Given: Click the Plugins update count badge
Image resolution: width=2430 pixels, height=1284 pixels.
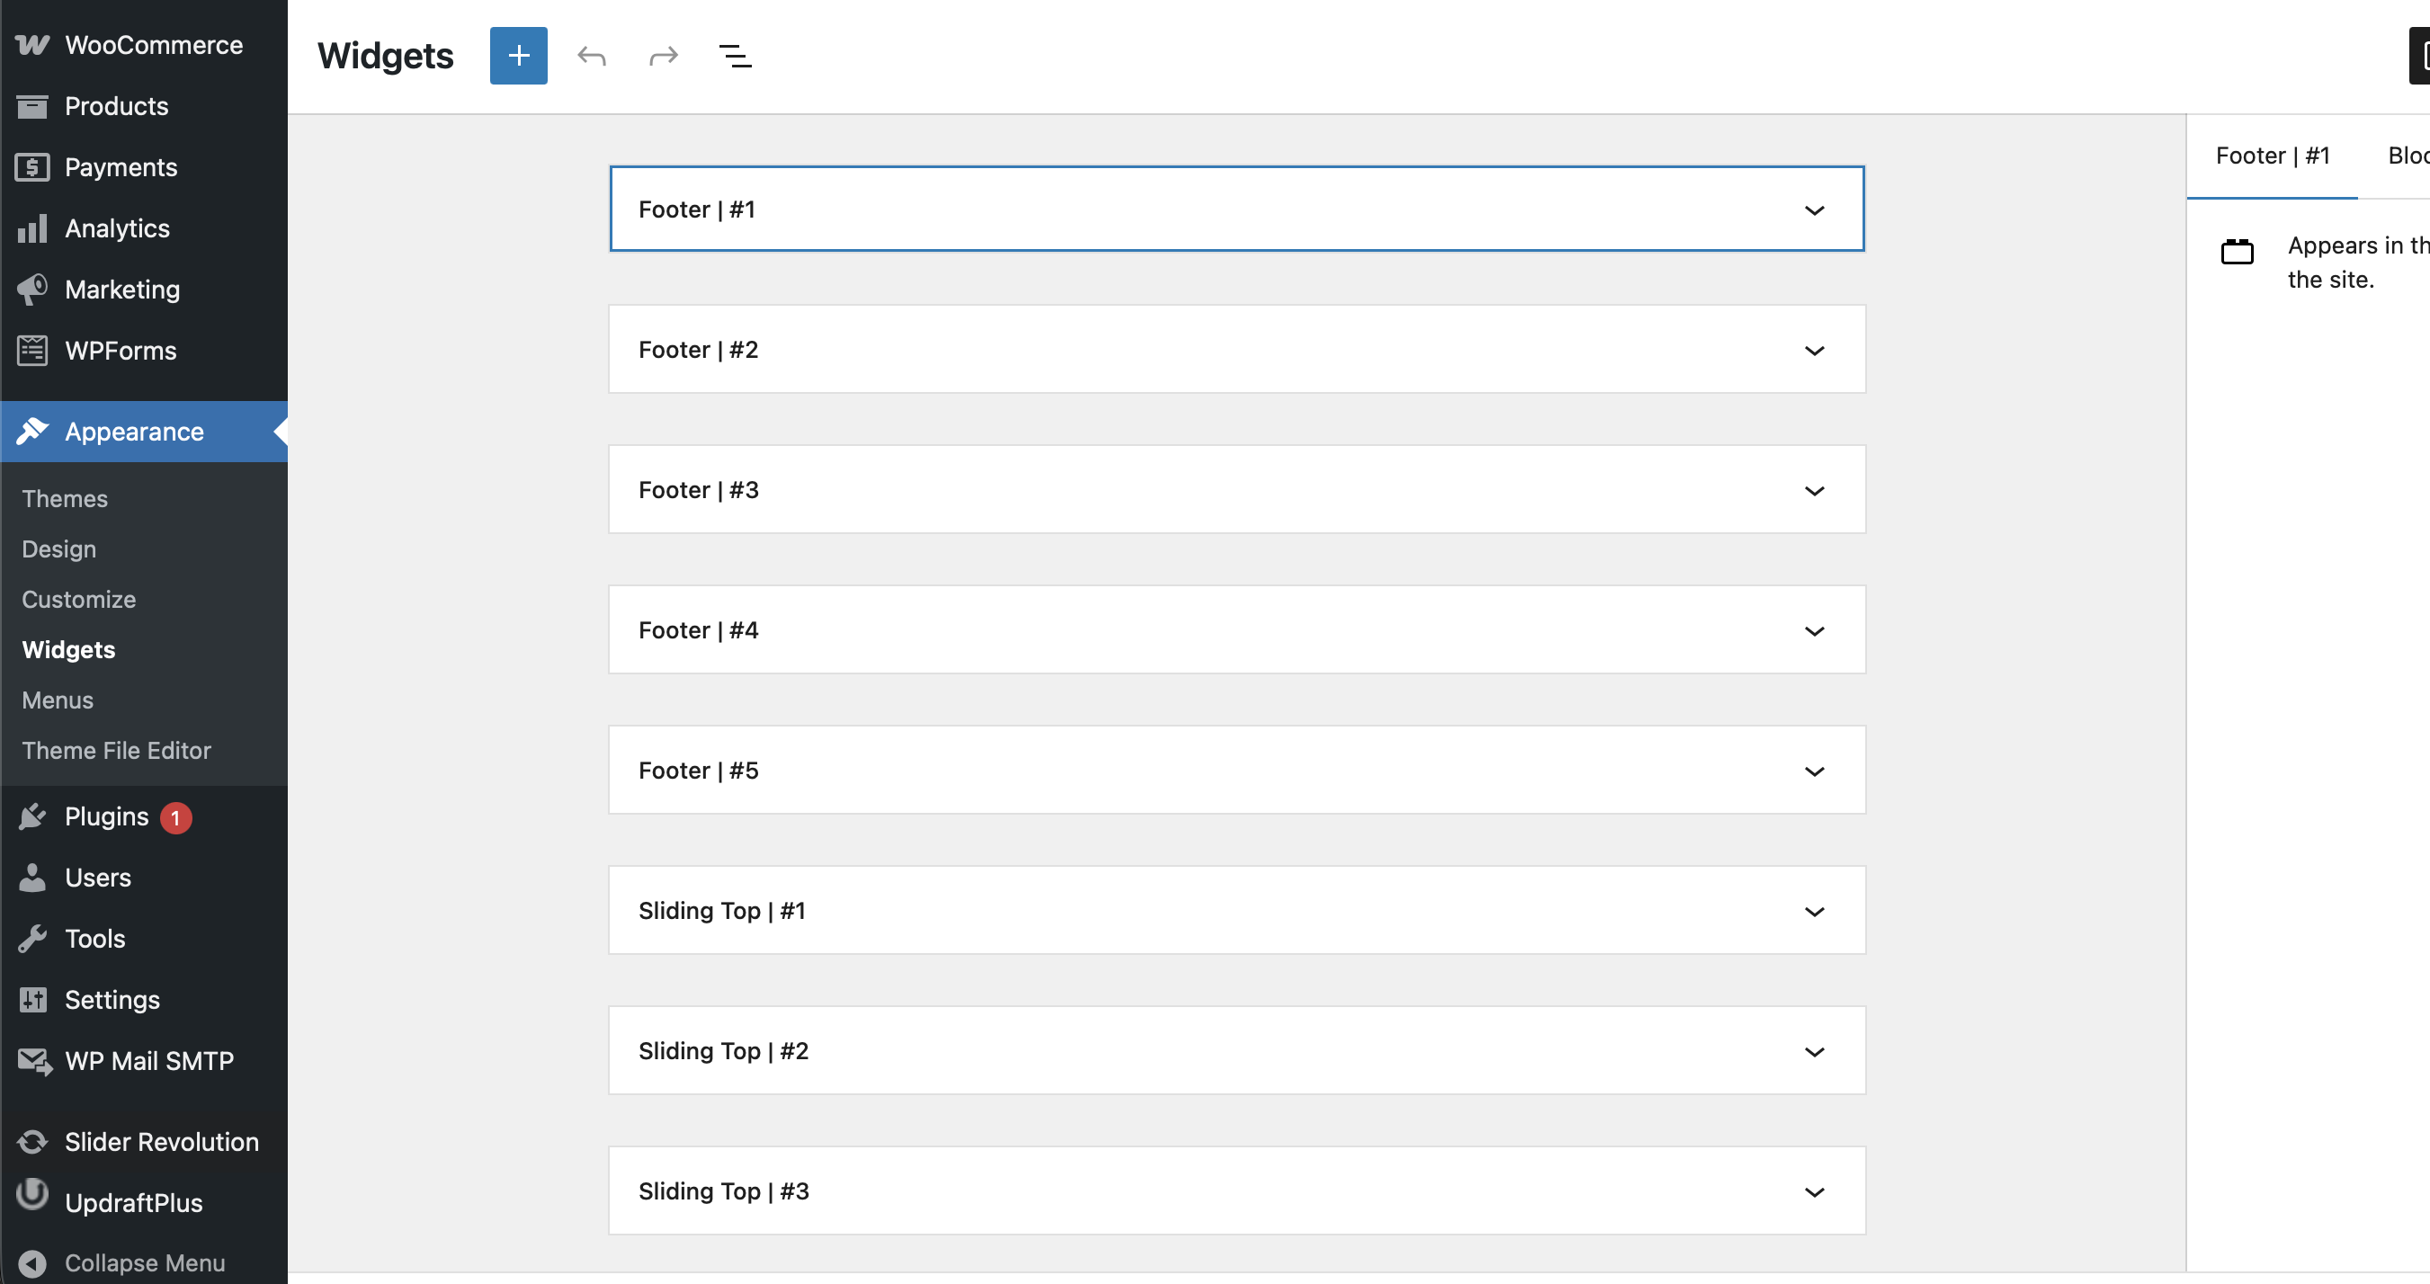Looking at the screenshot, I should [175, 817].
